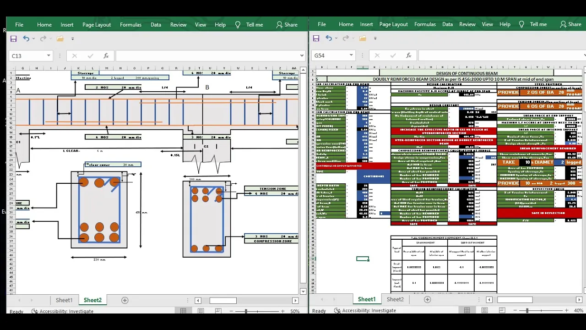Viewport: 586px width, 330px height.
Task: Open Home tab in left Excel window
Action: pos(44,25)
